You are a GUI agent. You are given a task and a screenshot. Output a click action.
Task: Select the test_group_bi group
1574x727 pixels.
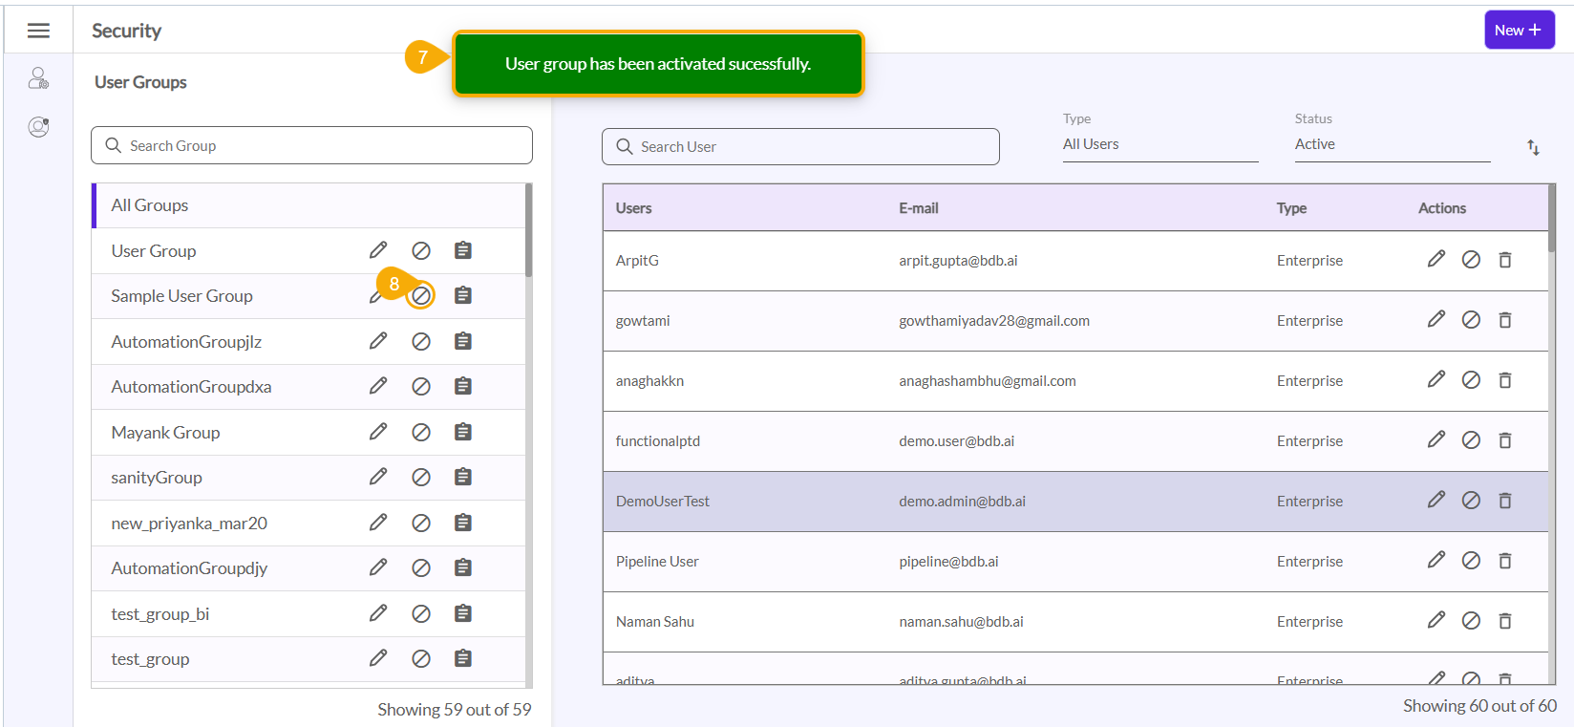[x=160, y=614]
